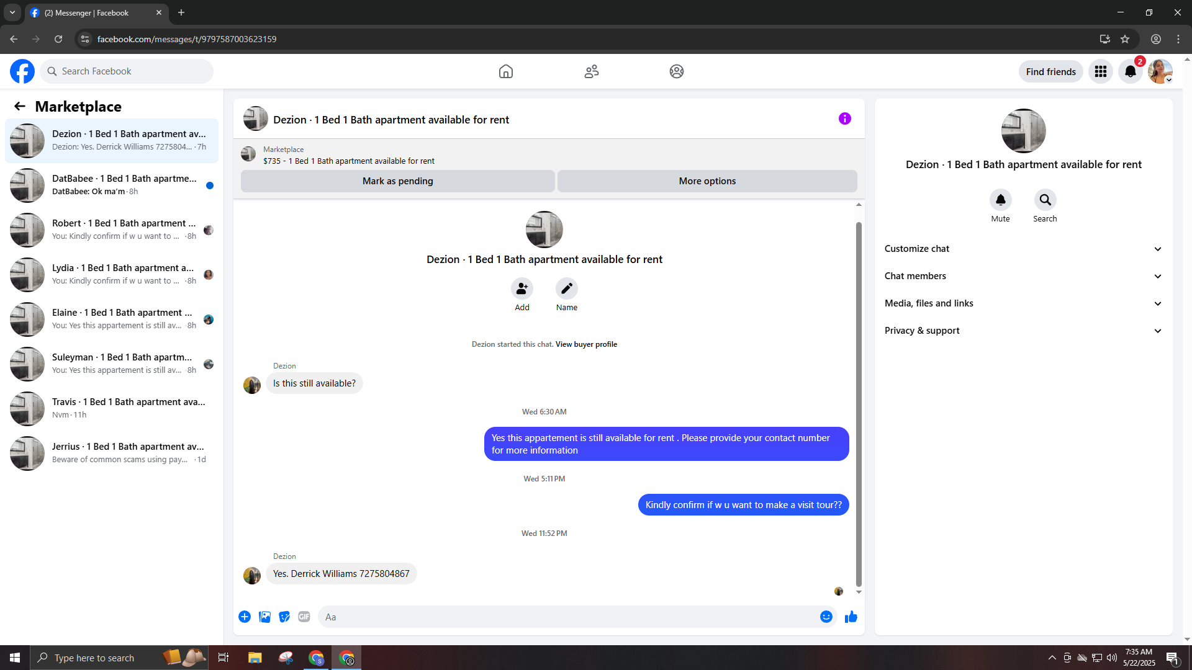The width and height of the screenshot is (1192, 670).
Task: Select the "Is this still available?" message
Action: [314, 383]
